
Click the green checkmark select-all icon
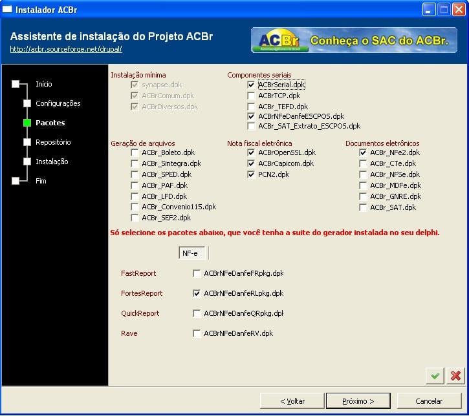435,376
